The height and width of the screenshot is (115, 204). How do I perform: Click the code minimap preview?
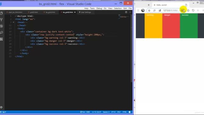[123, 17]
